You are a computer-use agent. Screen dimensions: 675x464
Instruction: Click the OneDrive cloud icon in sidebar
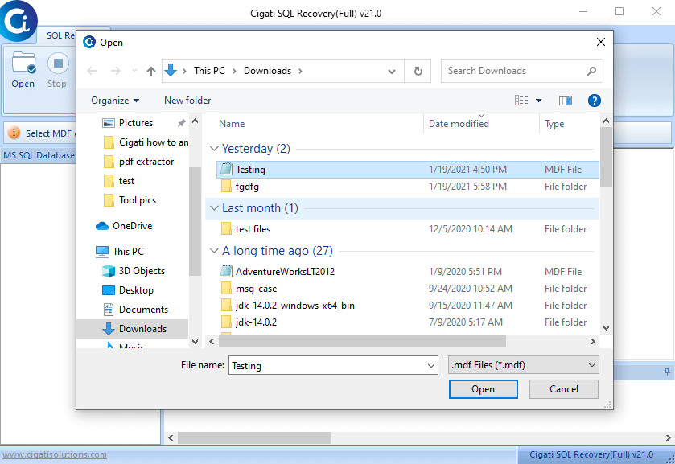102,226
